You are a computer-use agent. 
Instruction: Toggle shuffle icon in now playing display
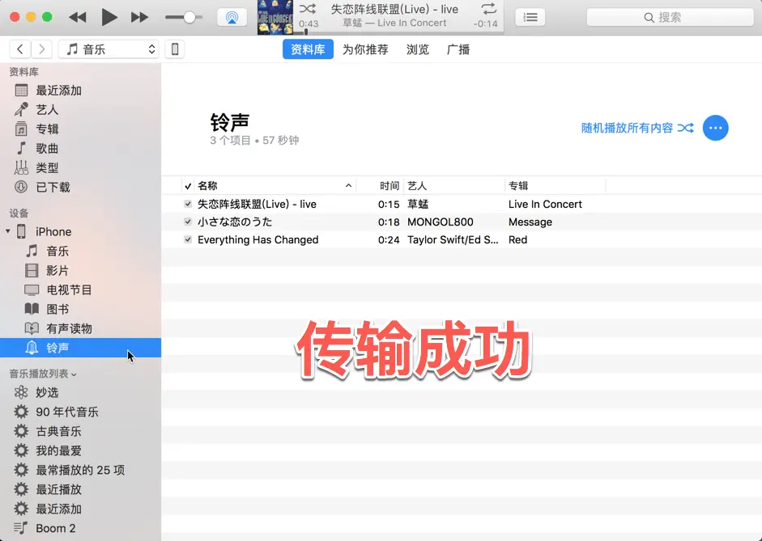[307, 9]
